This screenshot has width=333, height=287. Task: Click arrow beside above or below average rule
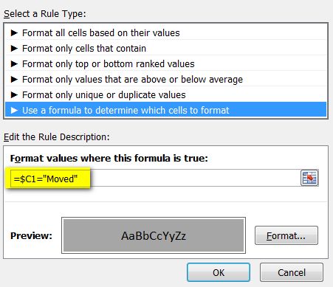14,79
